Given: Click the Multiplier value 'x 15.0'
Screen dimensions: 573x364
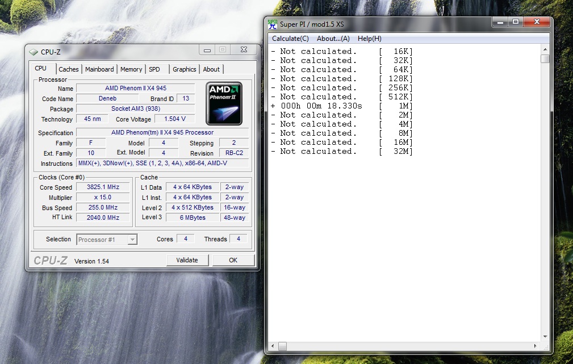Looking at the screenshot, I should (x=103, y=197).
